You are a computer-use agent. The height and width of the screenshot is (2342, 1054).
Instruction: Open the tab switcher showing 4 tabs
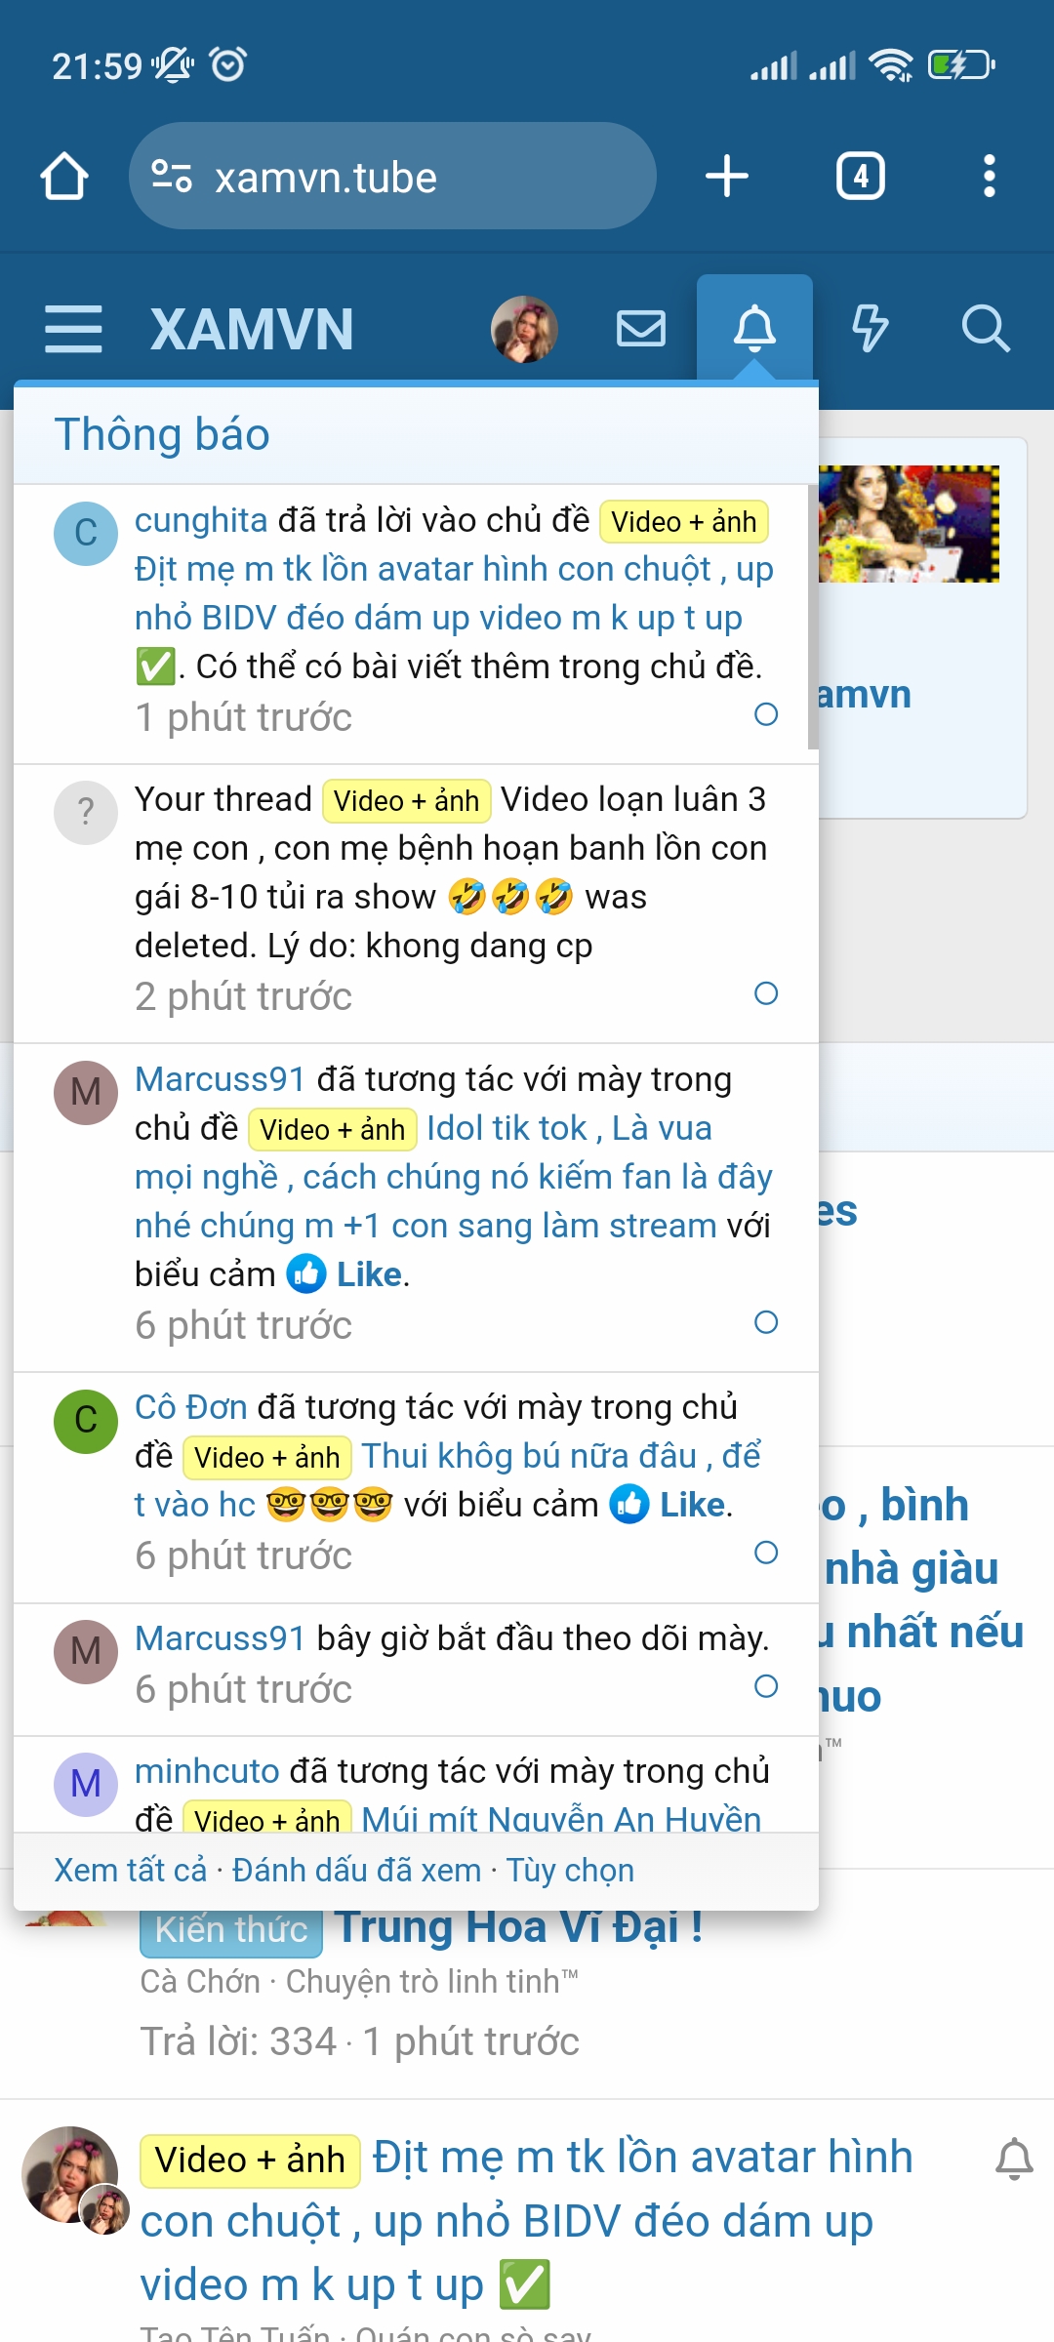click(860, 177)
